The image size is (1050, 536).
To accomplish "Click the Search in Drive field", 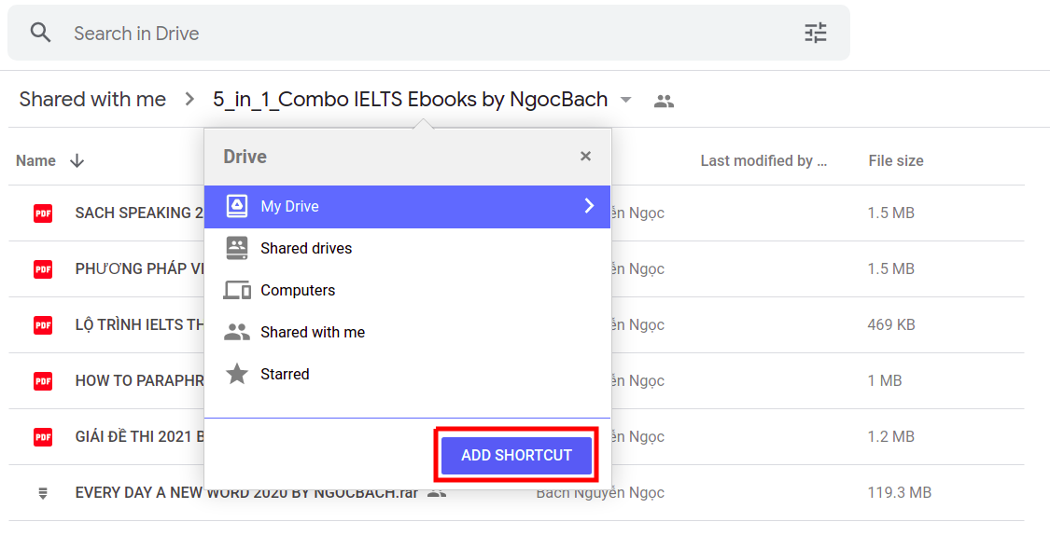I will [x=428, y=33].
